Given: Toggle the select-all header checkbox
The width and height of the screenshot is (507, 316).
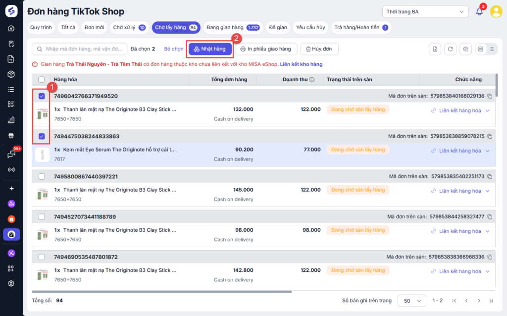Looking at the screenshot, I should (x=42, y=79).
